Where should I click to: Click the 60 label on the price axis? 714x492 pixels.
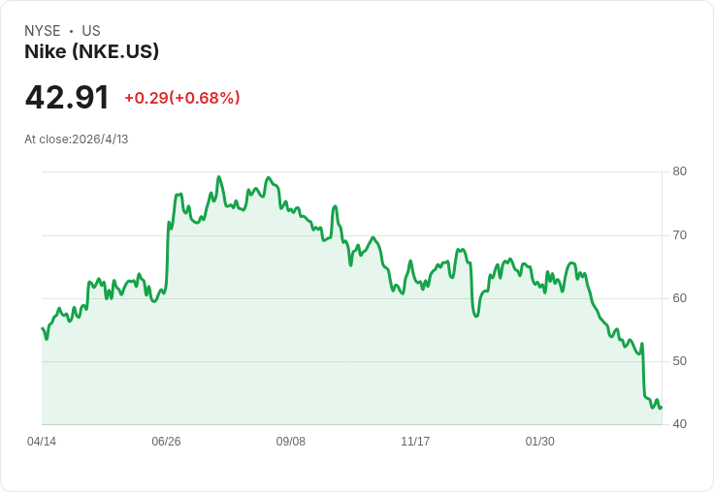pos(680,298)
